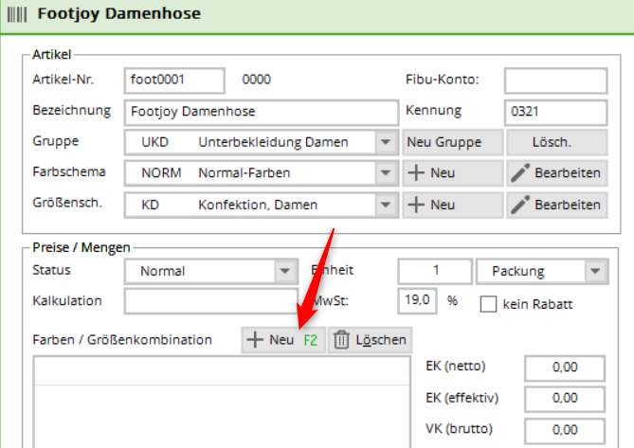This screenshot has width=634, height=448.
Task: Open the Packung unit dropdown
Action: (x=542, y=271)
